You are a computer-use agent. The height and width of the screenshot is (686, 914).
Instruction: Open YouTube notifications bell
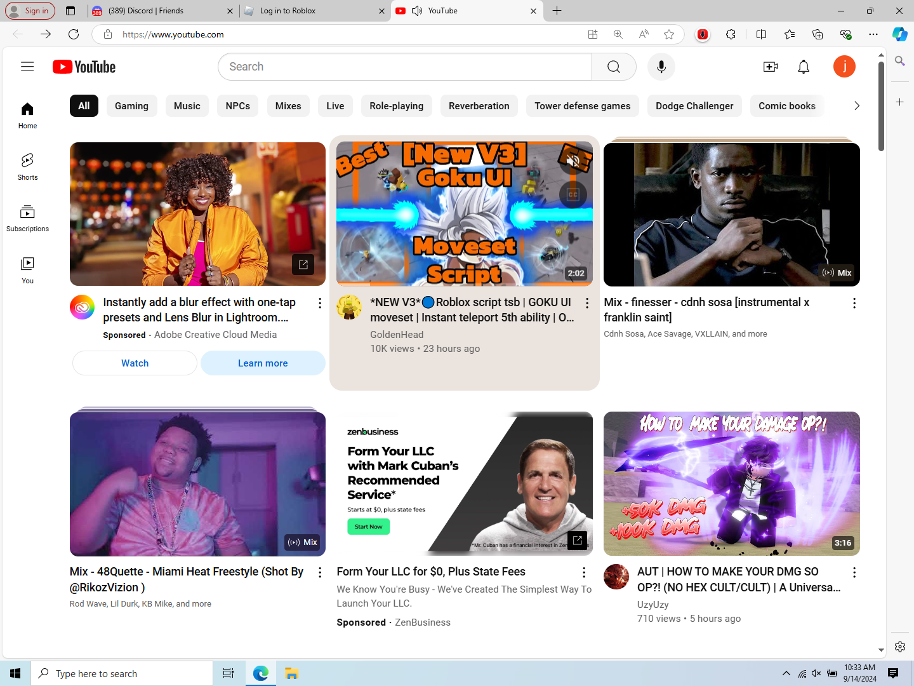point(804,67)
